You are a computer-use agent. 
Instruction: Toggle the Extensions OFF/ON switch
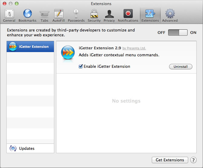(x=178, y=33)
